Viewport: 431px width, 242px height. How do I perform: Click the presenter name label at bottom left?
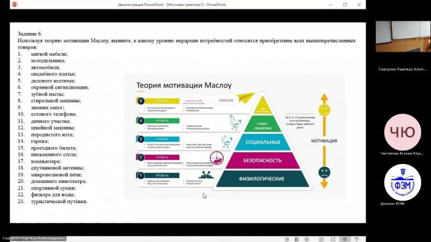tap(34, 238)
